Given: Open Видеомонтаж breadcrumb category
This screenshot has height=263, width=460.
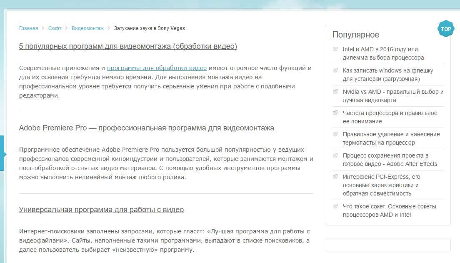Looking at the screenshot, I should point(88,28).
